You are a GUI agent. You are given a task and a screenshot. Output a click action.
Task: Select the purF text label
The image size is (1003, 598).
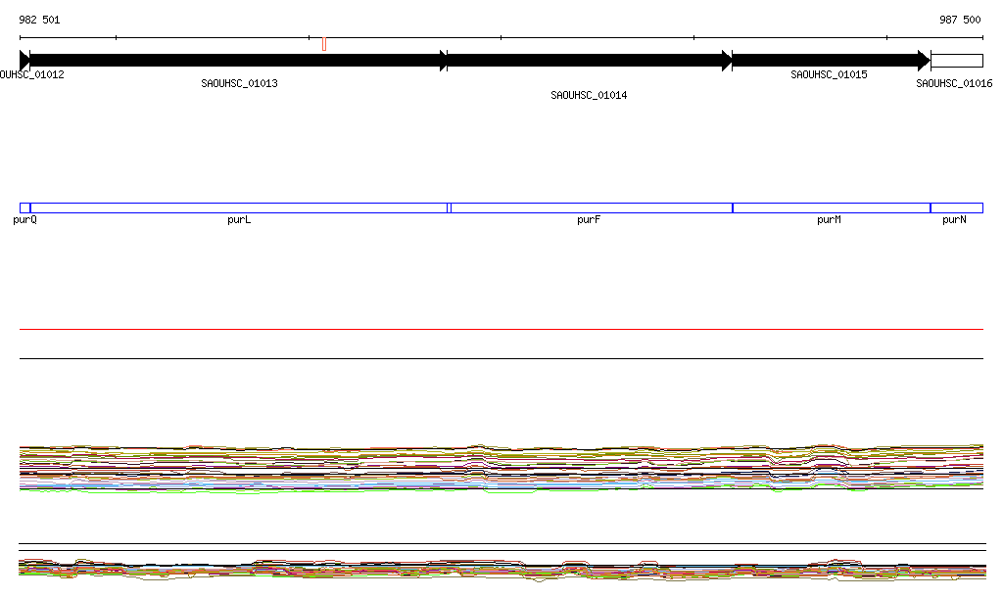point(588,220)
